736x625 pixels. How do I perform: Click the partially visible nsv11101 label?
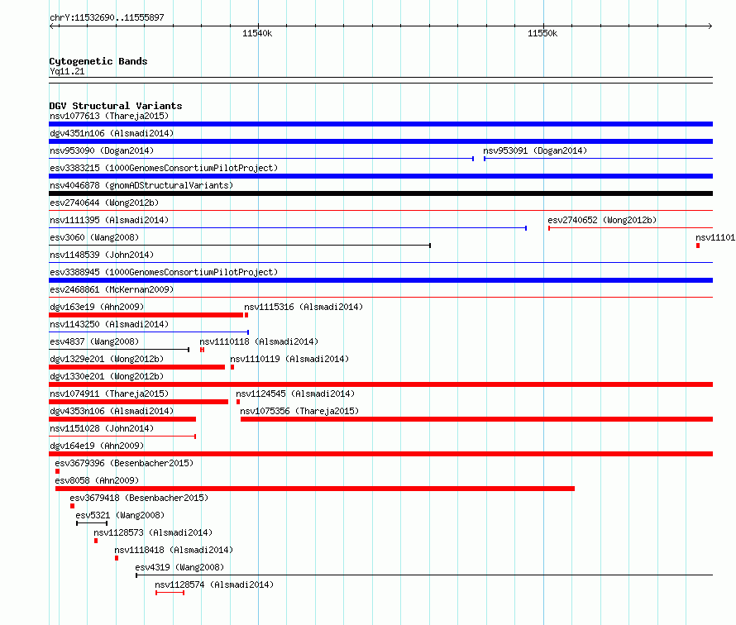click(x=715, y=237)
